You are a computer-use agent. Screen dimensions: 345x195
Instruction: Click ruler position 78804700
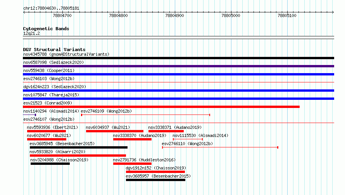pos(62,15)
